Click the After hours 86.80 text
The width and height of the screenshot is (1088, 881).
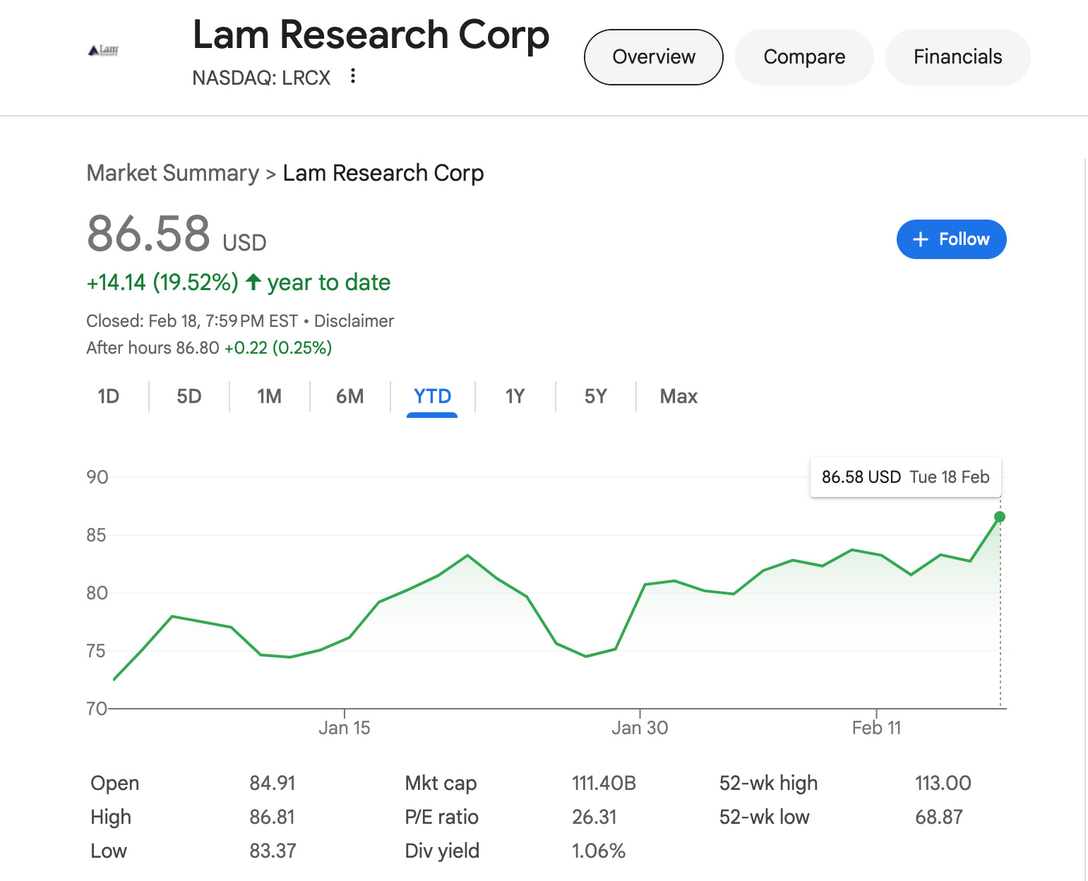[x=153, y=348]
